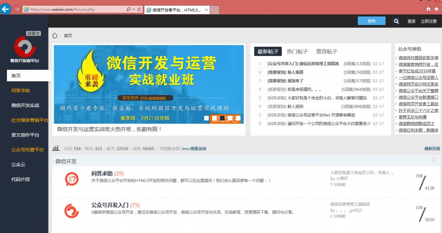Image resolution: width=442 pixels, height=233 pixels.
Task: Open post 请问开发一个公司的微信公众平台大约需要多少
Action: coord(328,124)
